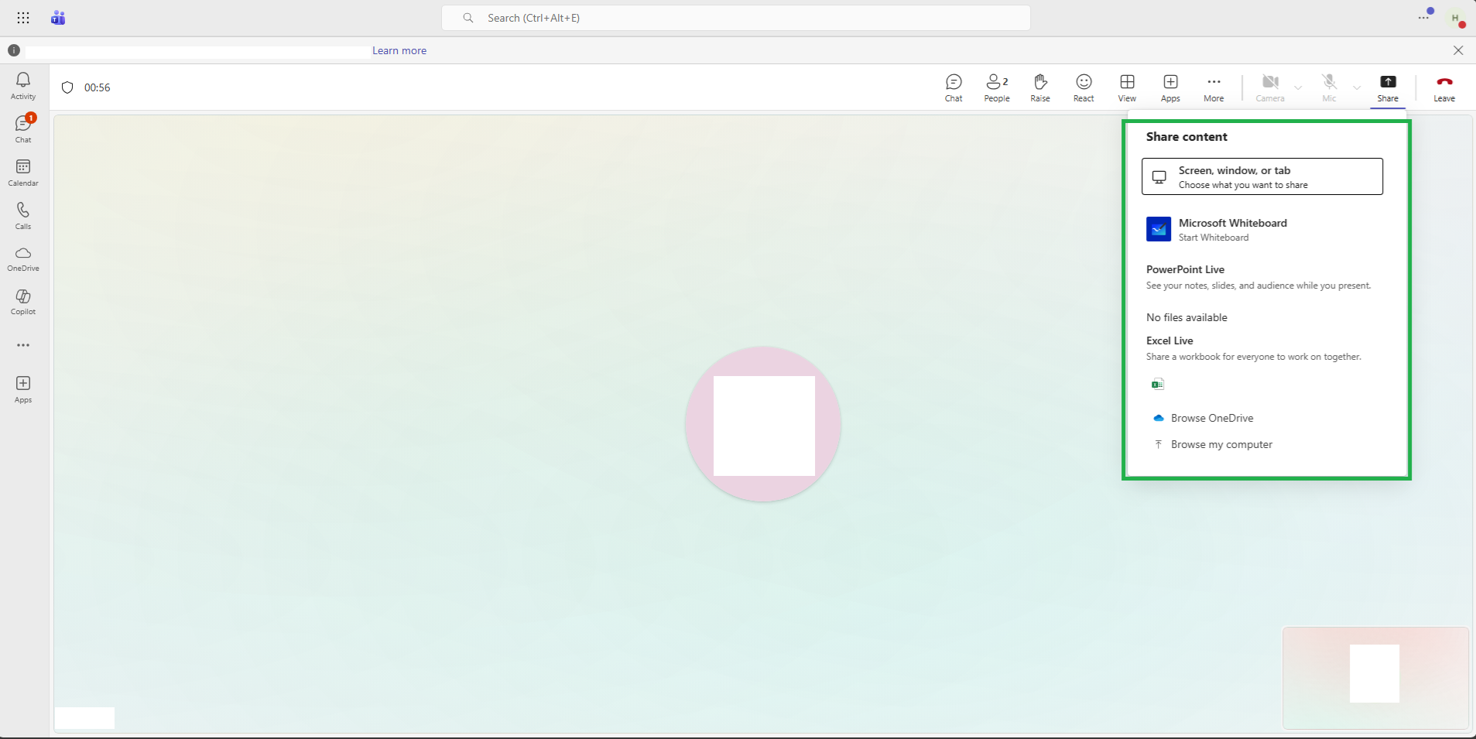Screen dimensions: 1476x739
Task: Click the meeting shield security icon
Action: pos(67,87)
